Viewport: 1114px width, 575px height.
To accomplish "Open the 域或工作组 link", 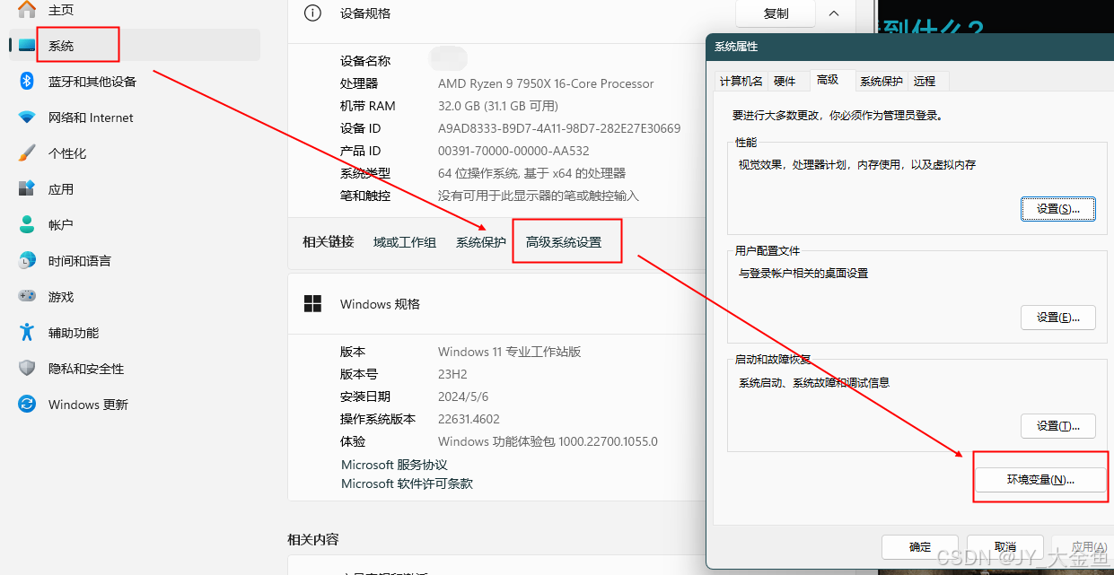I will (x=405, y=242).
